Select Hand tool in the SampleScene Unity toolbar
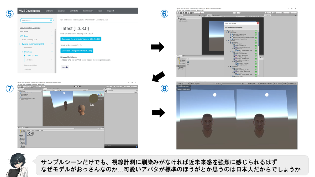The width and height of the screenshot is (315, 177). pyautogui.click(x=178, y=13)
